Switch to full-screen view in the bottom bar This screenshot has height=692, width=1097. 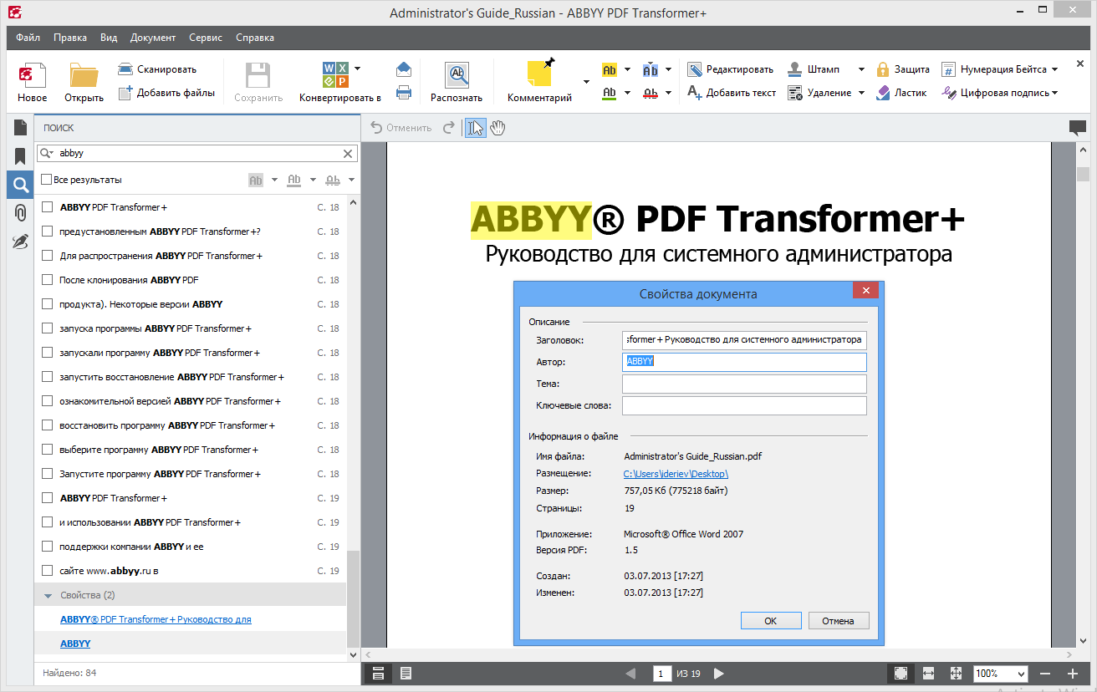coord(901,674)
